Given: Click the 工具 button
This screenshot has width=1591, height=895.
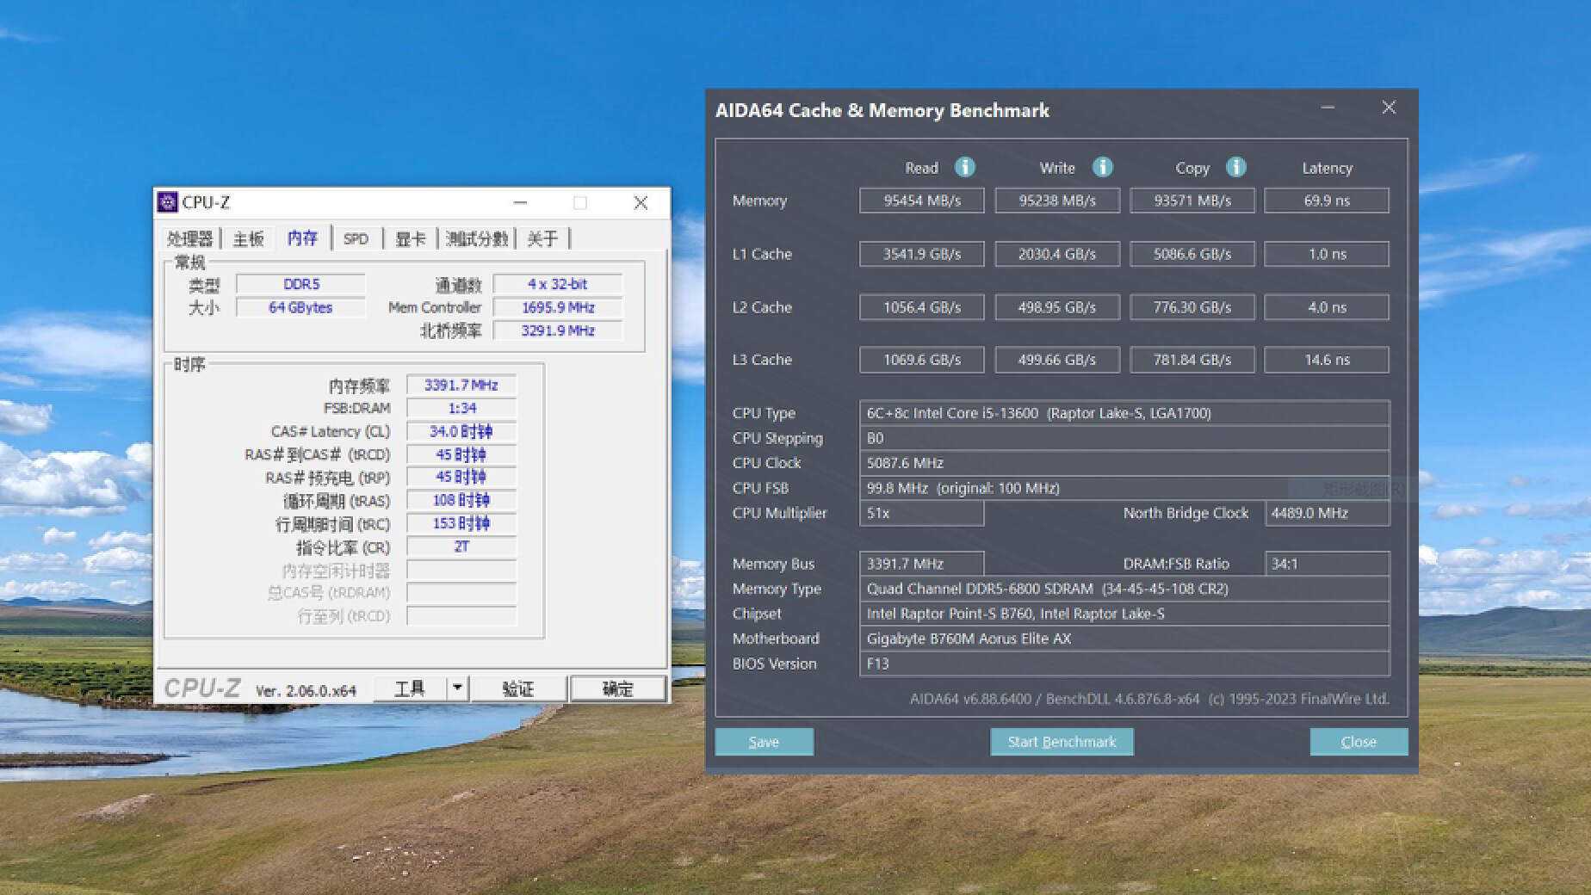Looking at the screenshot, I should click(x=410, y=688).
